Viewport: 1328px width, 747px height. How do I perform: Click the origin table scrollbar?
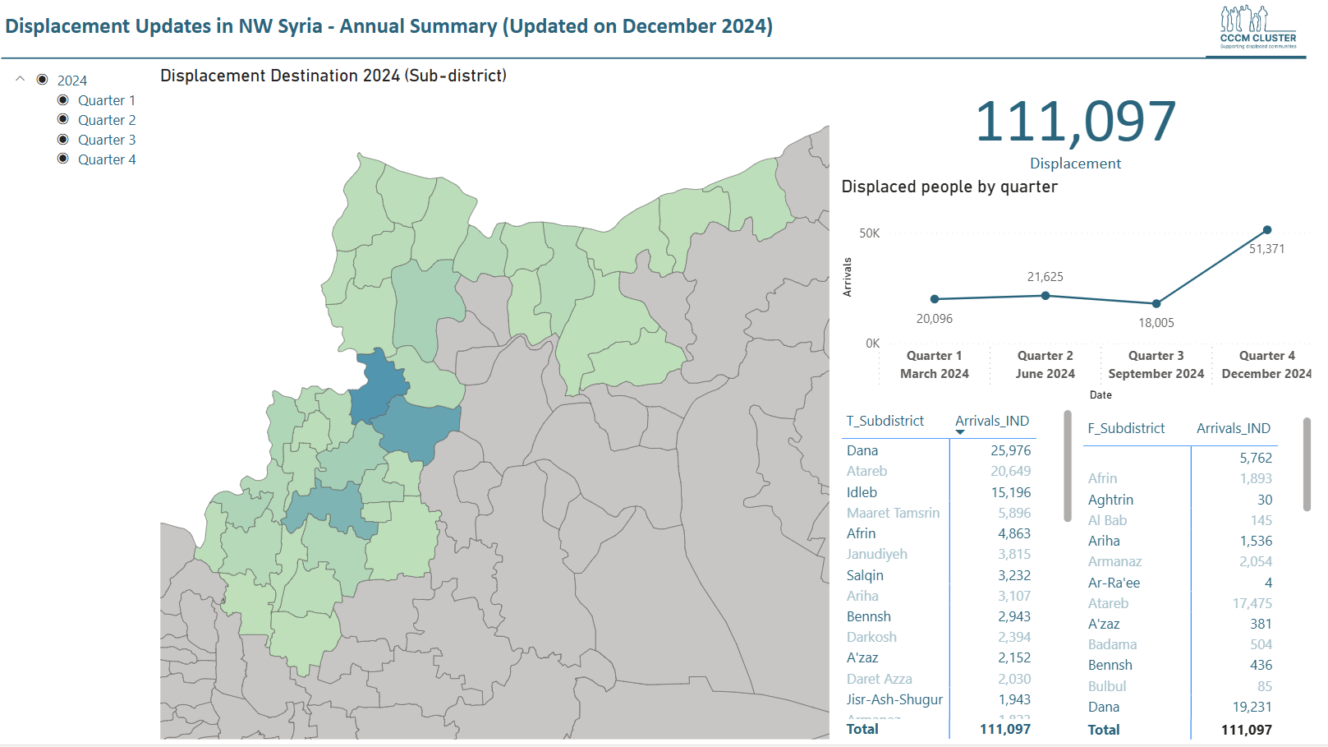coord(1307,464)
